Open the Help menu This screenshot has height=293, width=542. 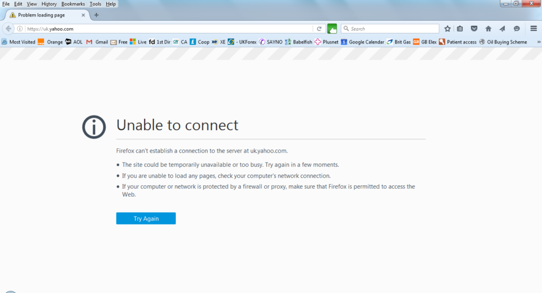(111, 4)
